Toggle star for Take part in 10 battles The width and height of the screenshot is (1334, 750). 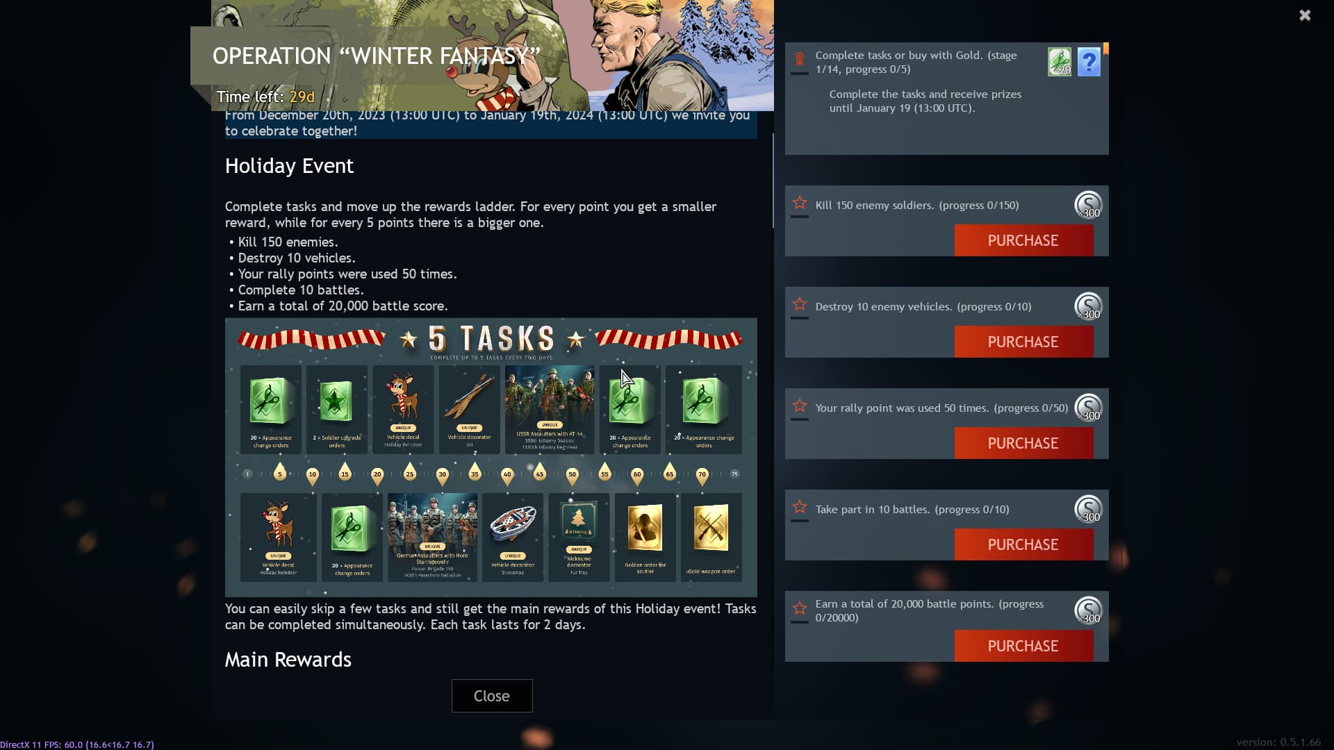click(800, 507)
